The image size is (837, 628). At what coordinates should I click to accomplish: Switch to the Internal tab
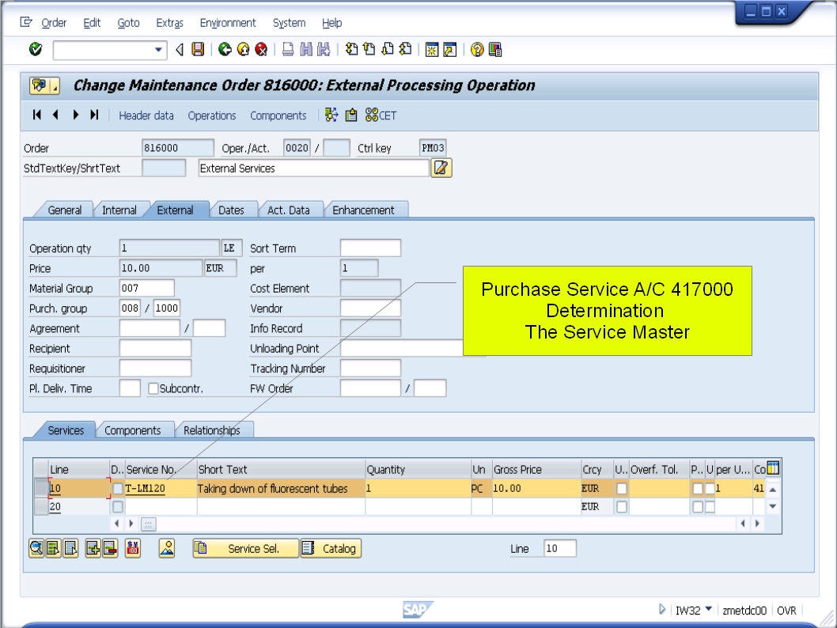tap(119, 210)
